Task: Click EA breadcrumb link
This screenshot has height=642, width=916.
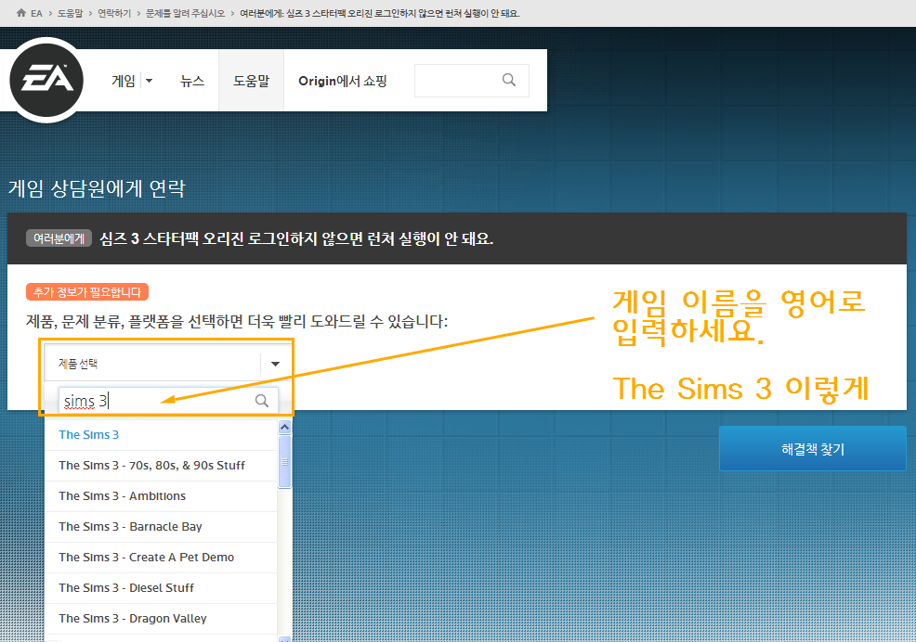Action: tap(36, 13)
